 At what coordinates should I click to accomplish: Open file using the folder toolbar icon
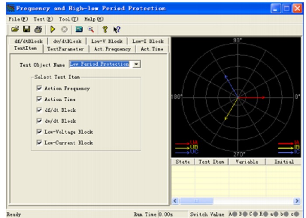pyautogui.click(x=15, y=29)
